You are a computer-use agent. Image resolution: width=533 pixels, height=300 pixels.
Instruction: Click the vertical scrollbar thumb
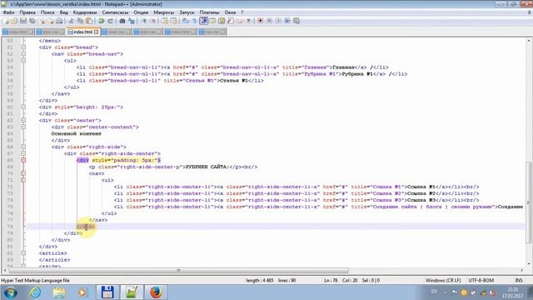point(529,202)
